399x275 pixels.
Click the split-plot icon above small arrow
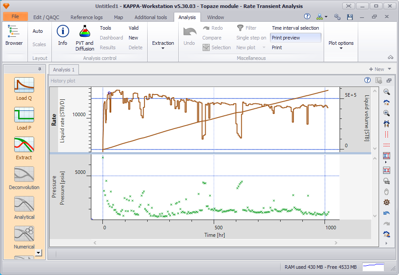(387, 155)
